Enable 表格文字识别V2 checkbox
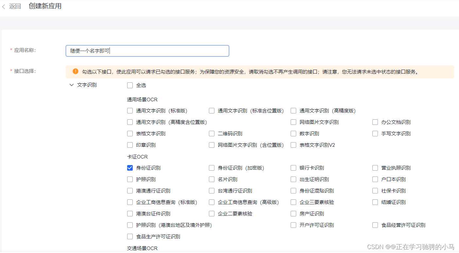 point(293,145)
